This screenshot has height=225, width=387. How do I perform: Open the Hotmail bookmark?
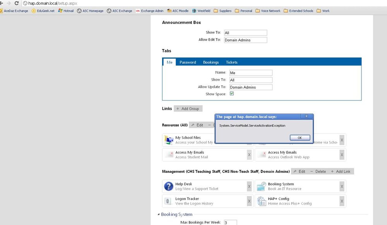tap(66, 11)
